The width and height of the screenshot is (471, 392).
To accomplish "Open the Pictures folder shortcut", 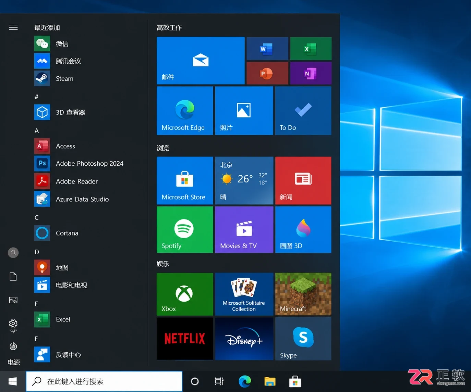I will [13, 300].
